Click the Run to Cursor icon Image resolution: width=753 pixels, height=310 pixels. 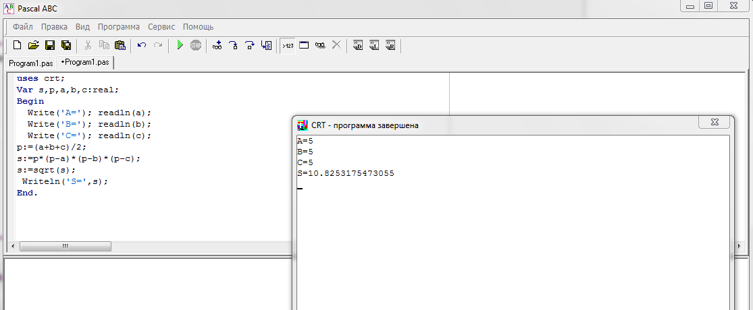[266, 45]
